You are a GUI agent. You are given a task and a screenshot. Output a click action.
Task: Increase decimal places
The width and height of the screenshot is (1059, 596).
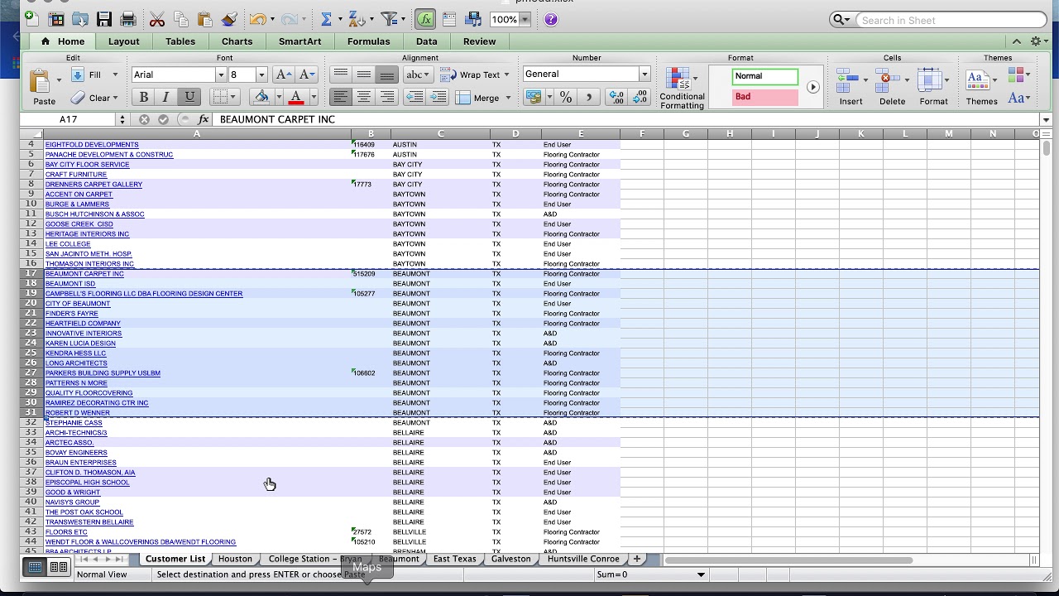[617, 97]
